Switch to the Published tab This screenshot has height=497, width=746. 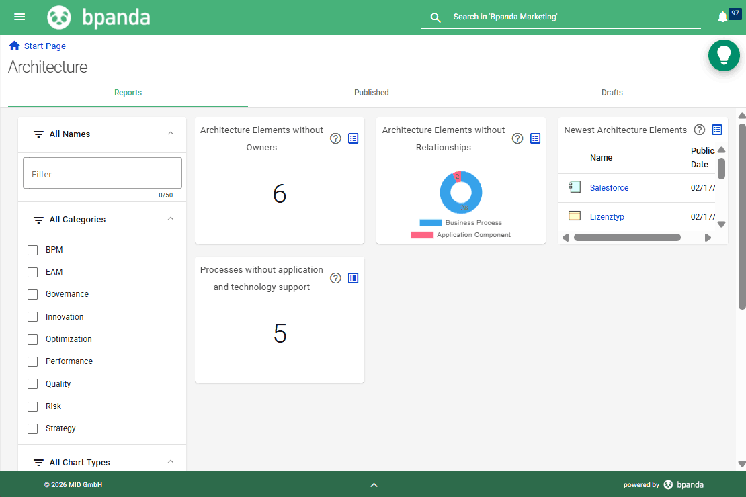click(x=371, y=92)
